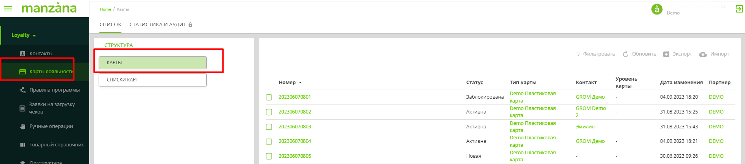745x164 pixels.
Task: Check the box beside card 202306070805
Action: coord(269,156)
